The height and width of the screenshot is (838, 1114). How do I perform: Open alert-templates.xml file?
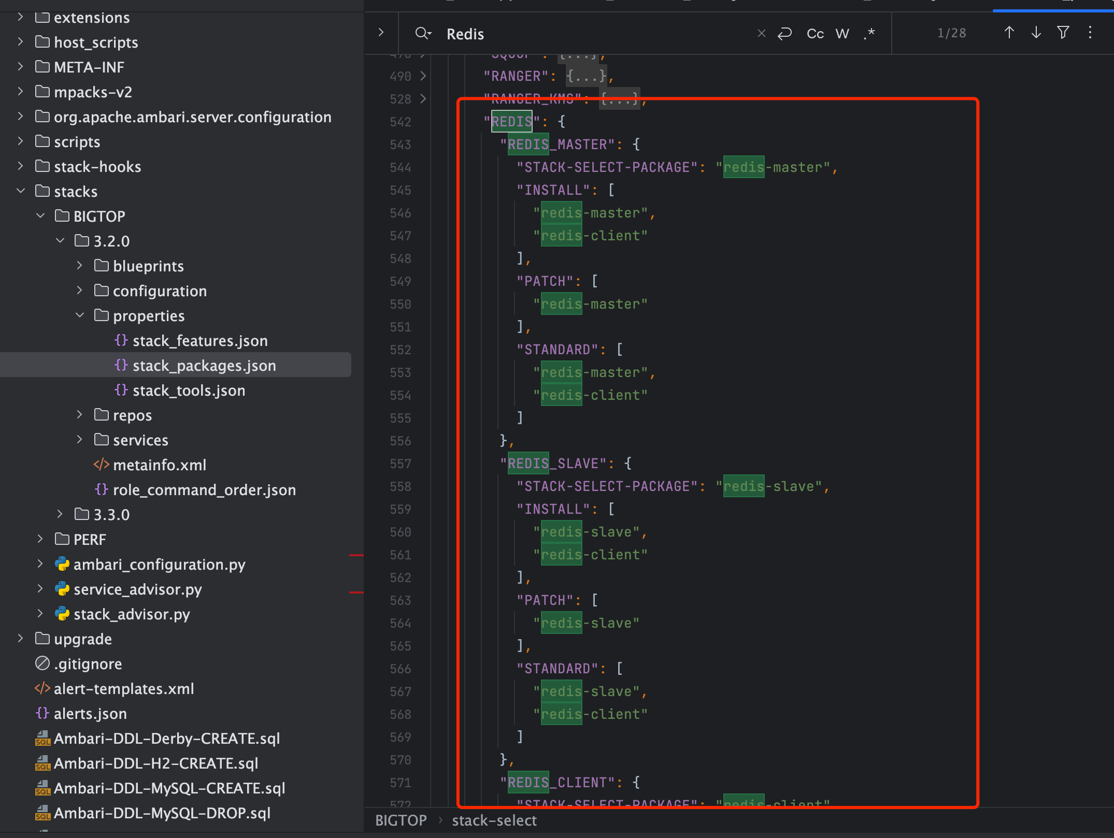coord(124,688)
